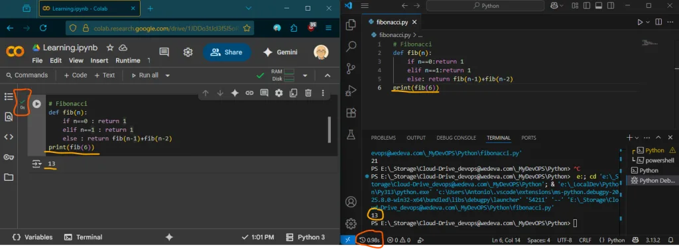The width and height of the screenshot is (679, 249).
Task: Open VS Code Search view
Action: tap(351, 46)
